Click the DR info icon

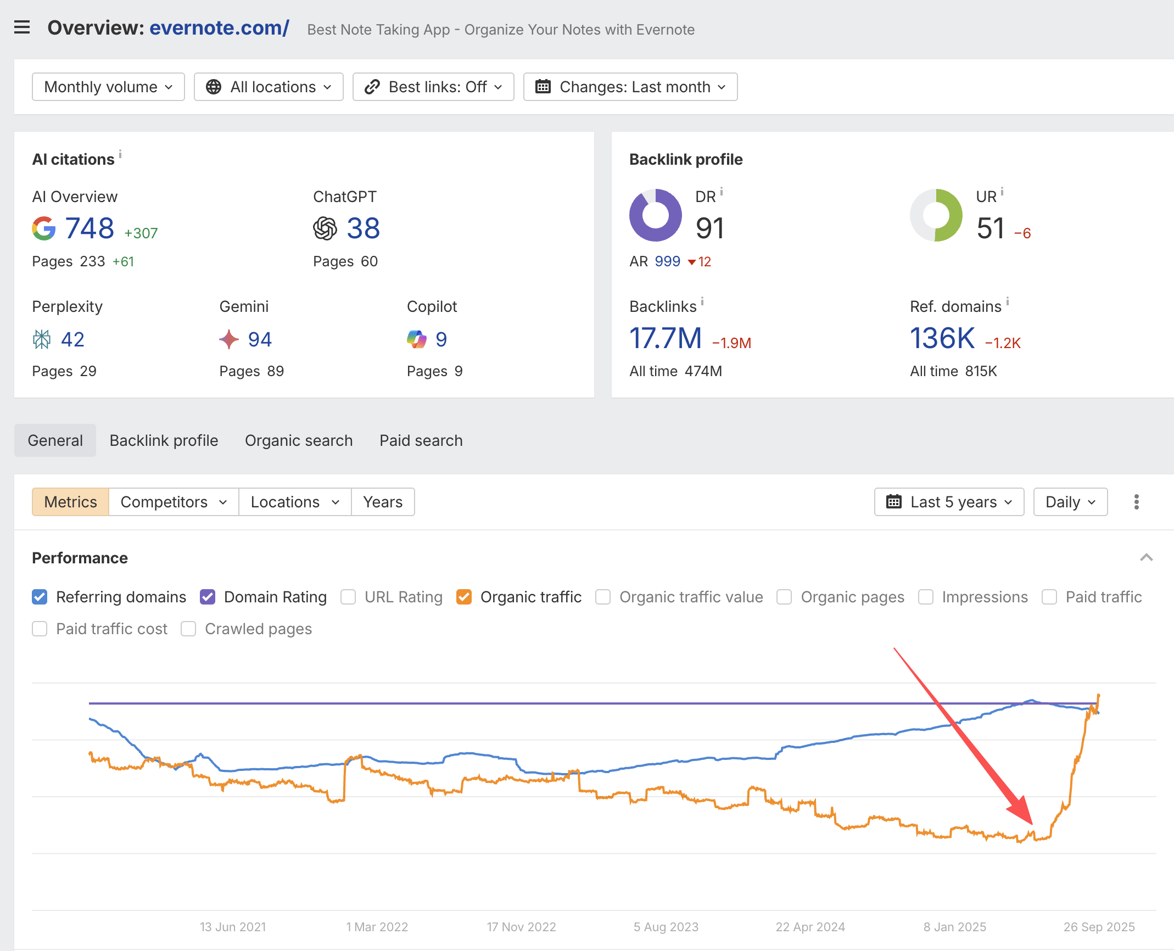[722, 192]
